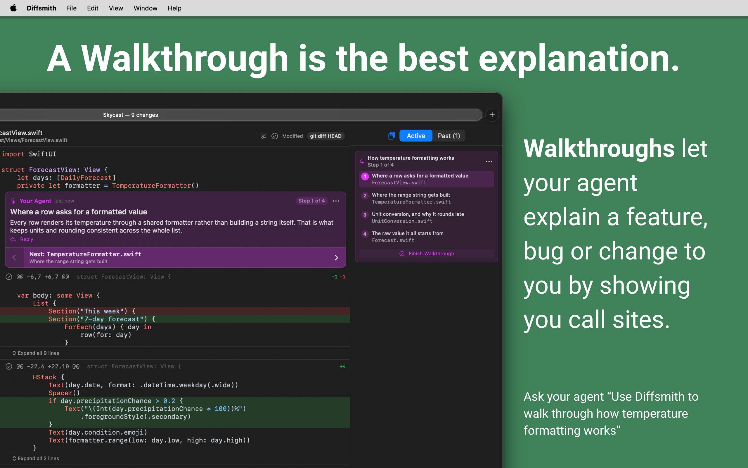Click the +1 −1 change count
This screenshot has height=468, width=748.
coord(338,277)
